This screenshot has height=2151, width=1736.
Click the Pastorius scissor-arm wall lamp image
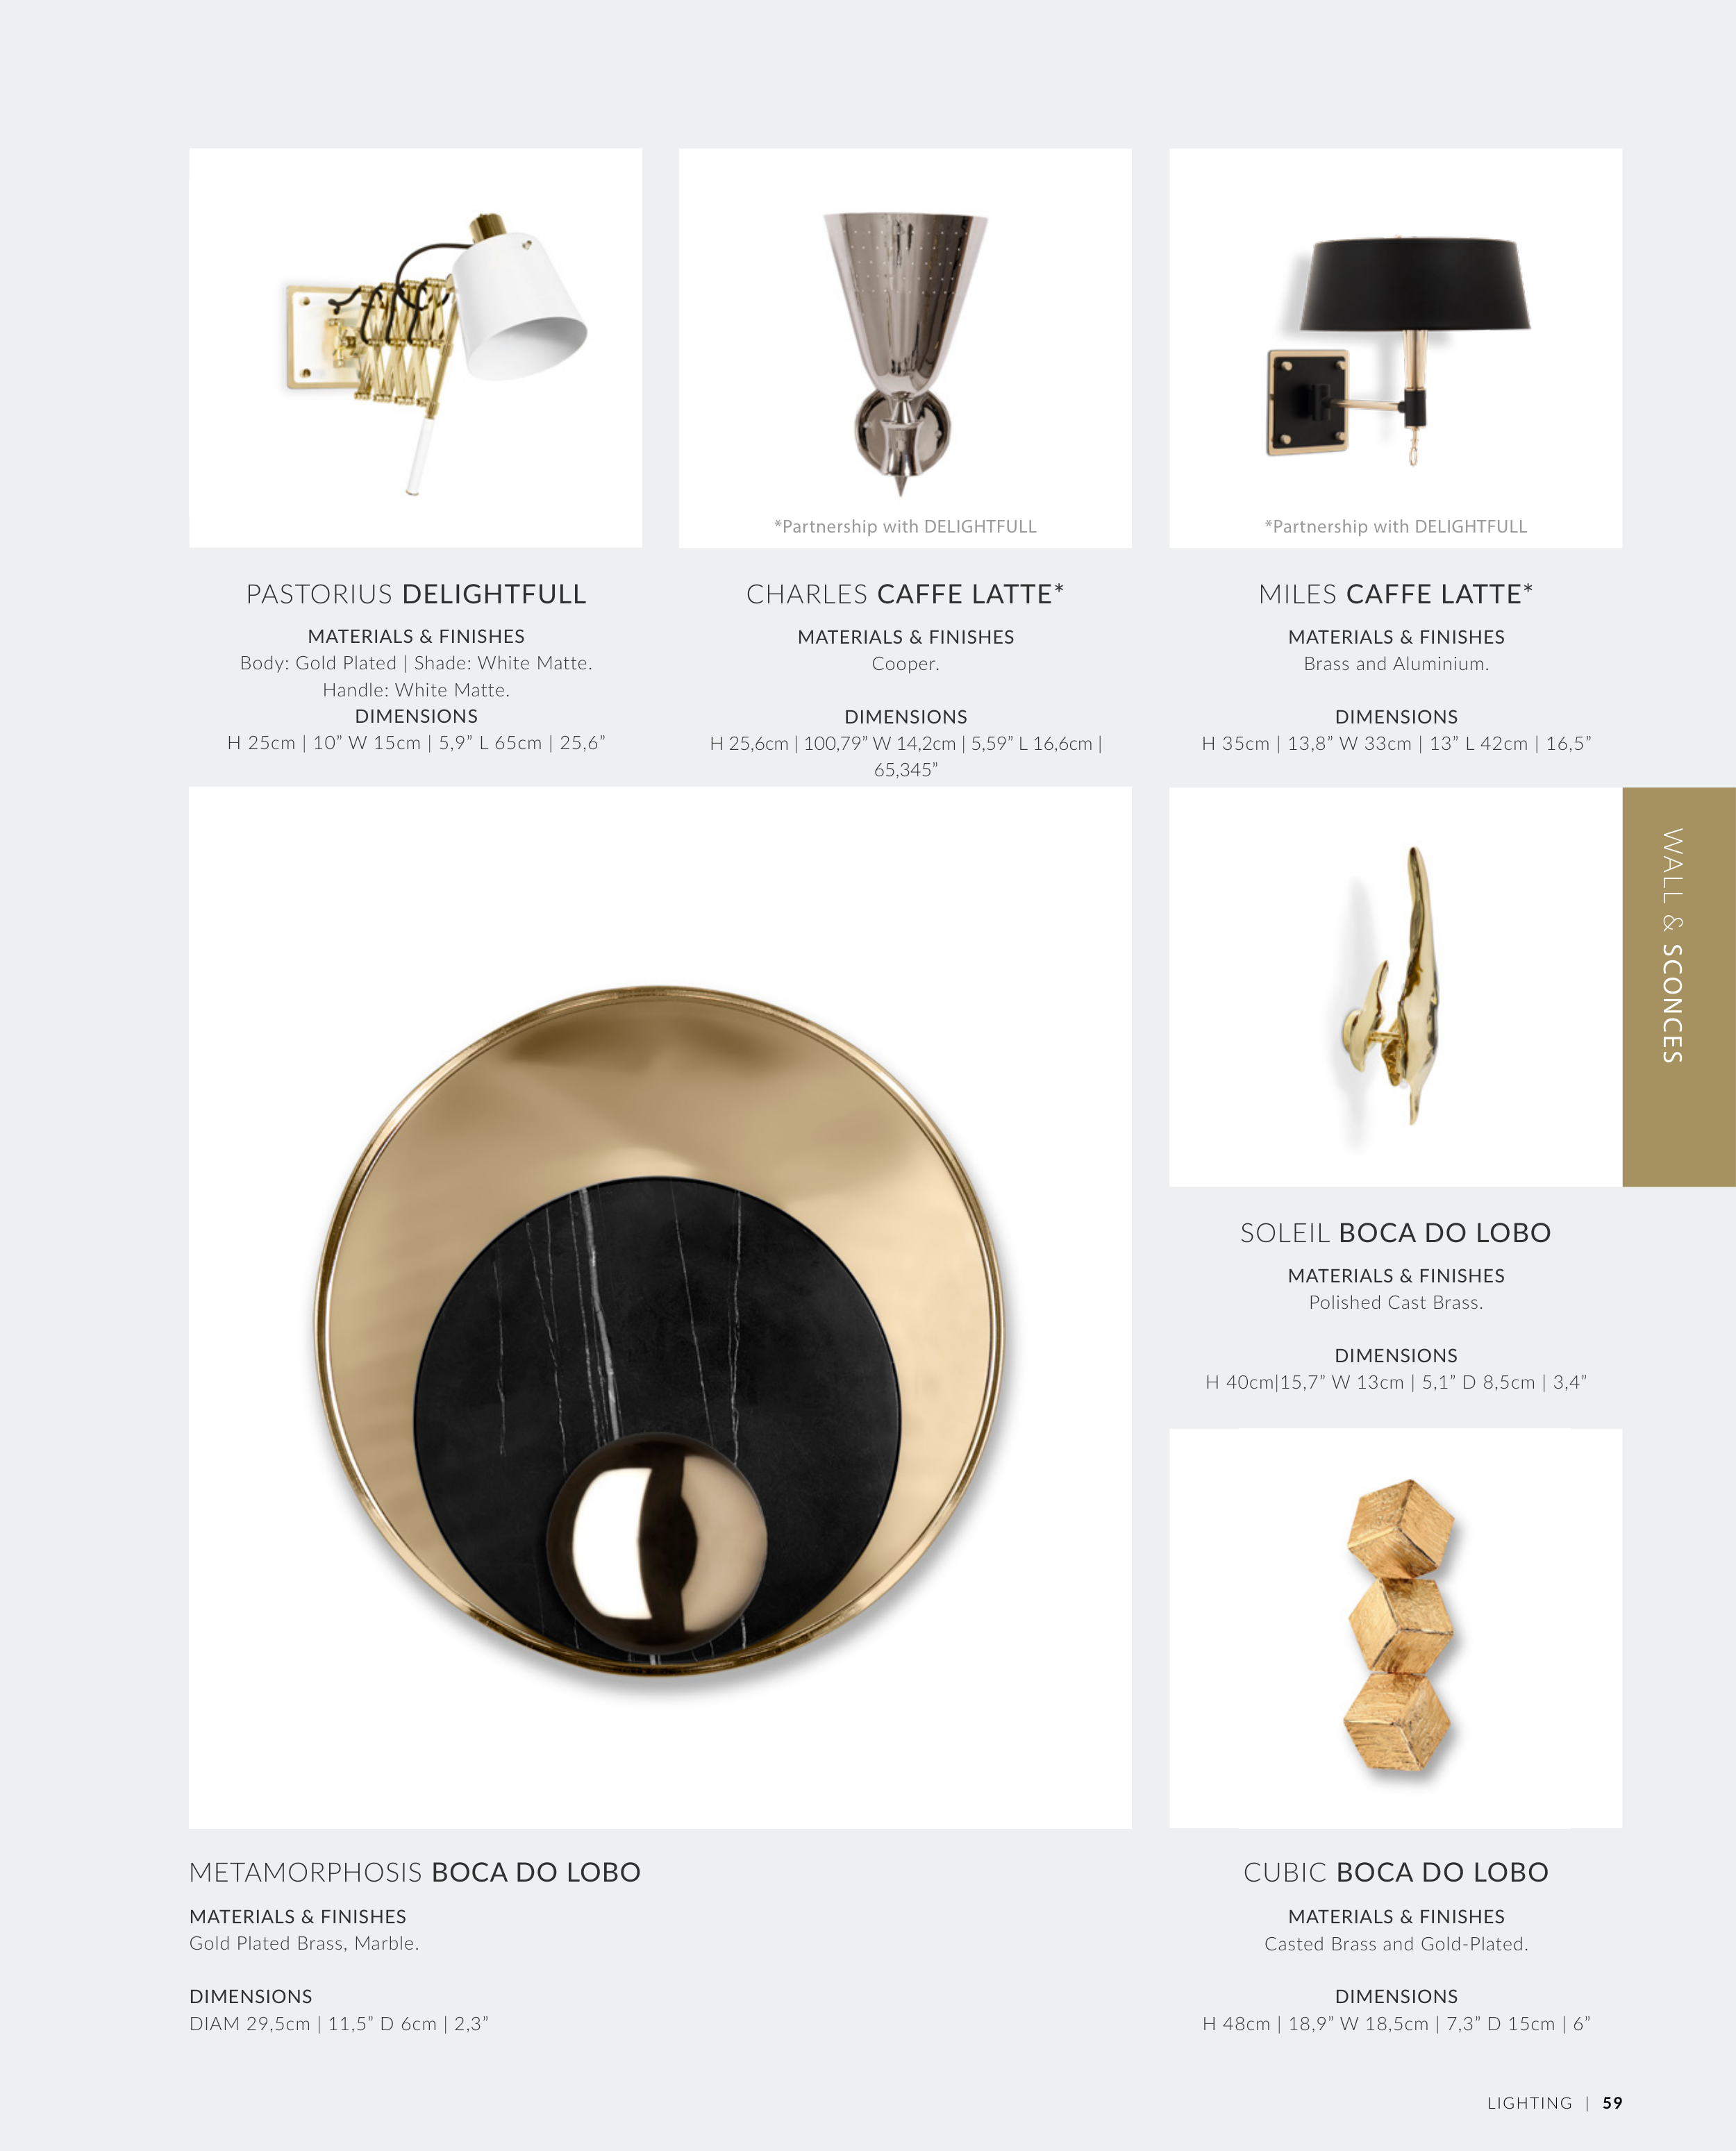[x=415, y=348]
